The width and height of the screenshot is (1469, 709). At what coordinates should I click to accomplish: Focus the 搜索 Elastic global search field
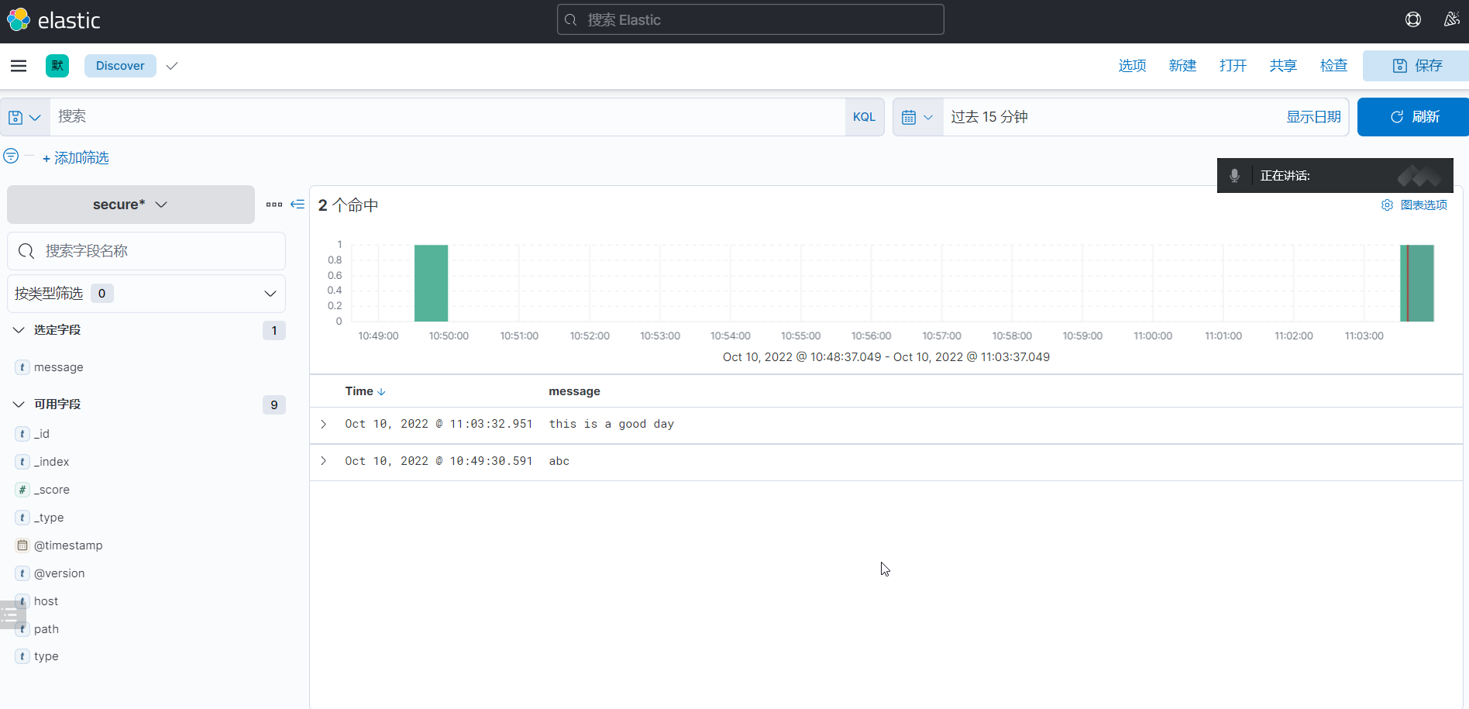[x=750, y=19]
